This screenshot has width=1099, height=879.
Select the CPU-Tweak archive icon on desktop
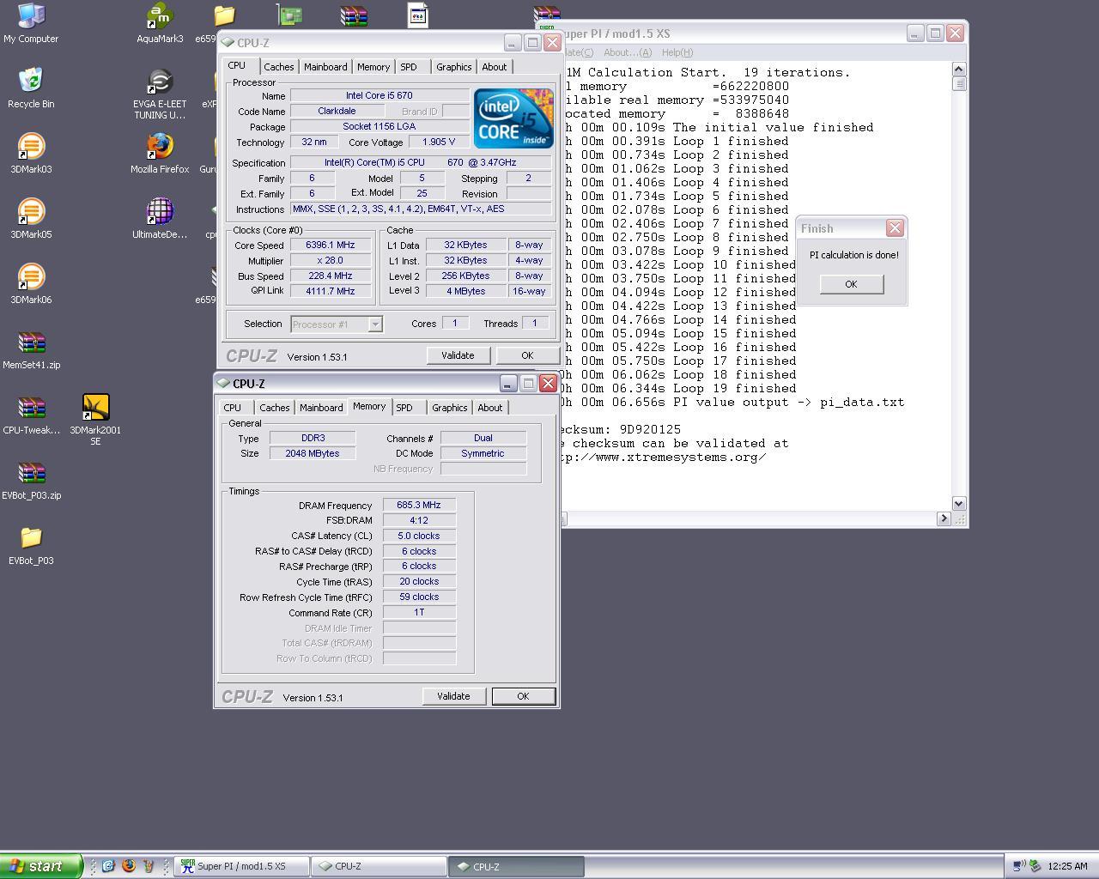(x=31, y=415)
